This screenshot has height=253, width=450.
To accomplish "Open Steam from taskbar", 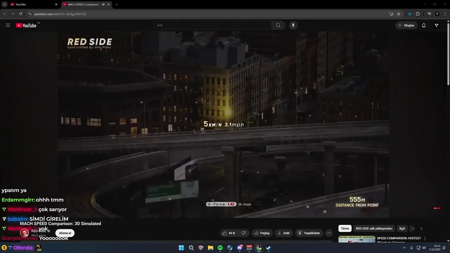I will 268,248.
